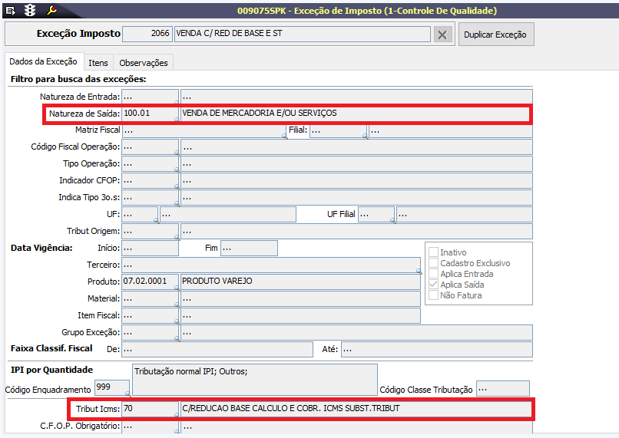This screenshot has height=438, width=619.
Task: Enable the Aplica Entrada checkbox
Action: 433,274
